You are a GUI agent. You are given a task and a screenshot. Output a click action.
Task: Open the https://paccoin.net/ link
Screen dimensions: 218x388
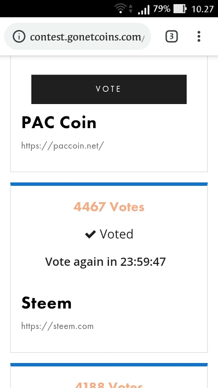63,145
